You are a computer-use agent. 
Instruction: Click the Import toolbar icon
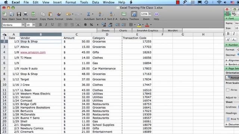tap(33, 14)
